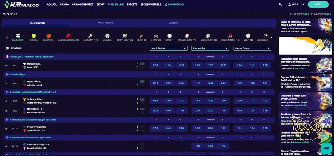This screenshot has height=156, width=334.
Task: Open the Promotions link
Action: pyautogui.click(x=174, y=4)
